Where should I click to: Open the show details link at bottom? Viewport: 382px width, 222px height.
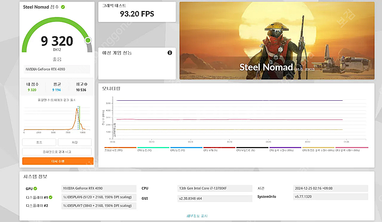197,216
